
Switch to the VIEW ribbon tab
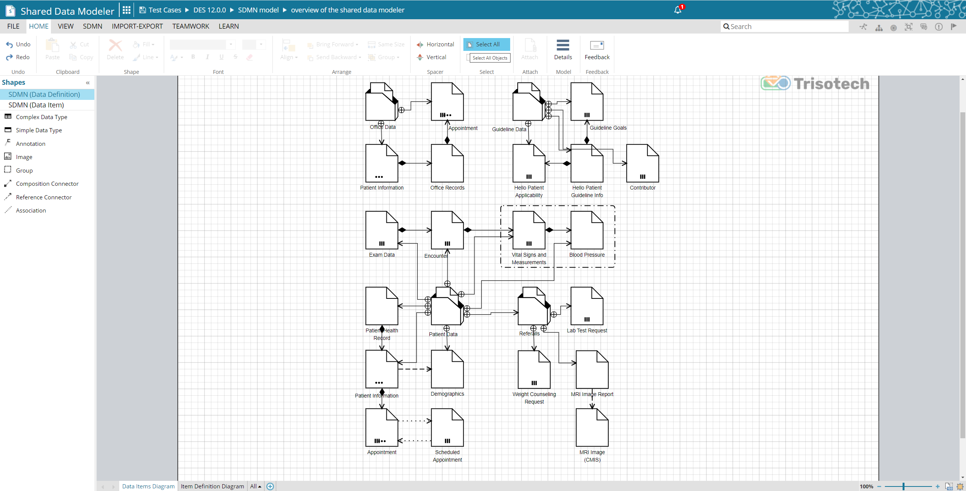(66, 26)
